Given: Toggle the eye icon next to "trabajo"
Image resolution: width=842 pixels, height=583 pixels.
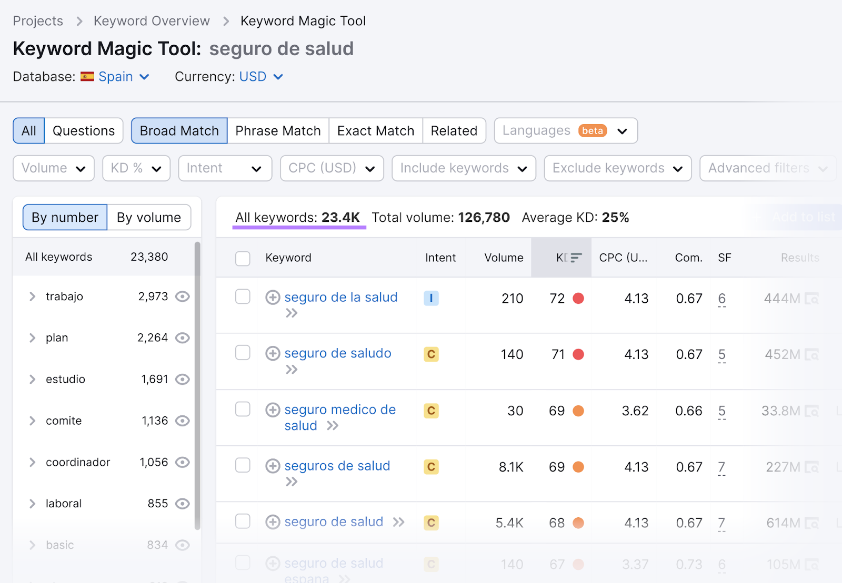Looking at the screenshot, I should click(x=182, y=296).
